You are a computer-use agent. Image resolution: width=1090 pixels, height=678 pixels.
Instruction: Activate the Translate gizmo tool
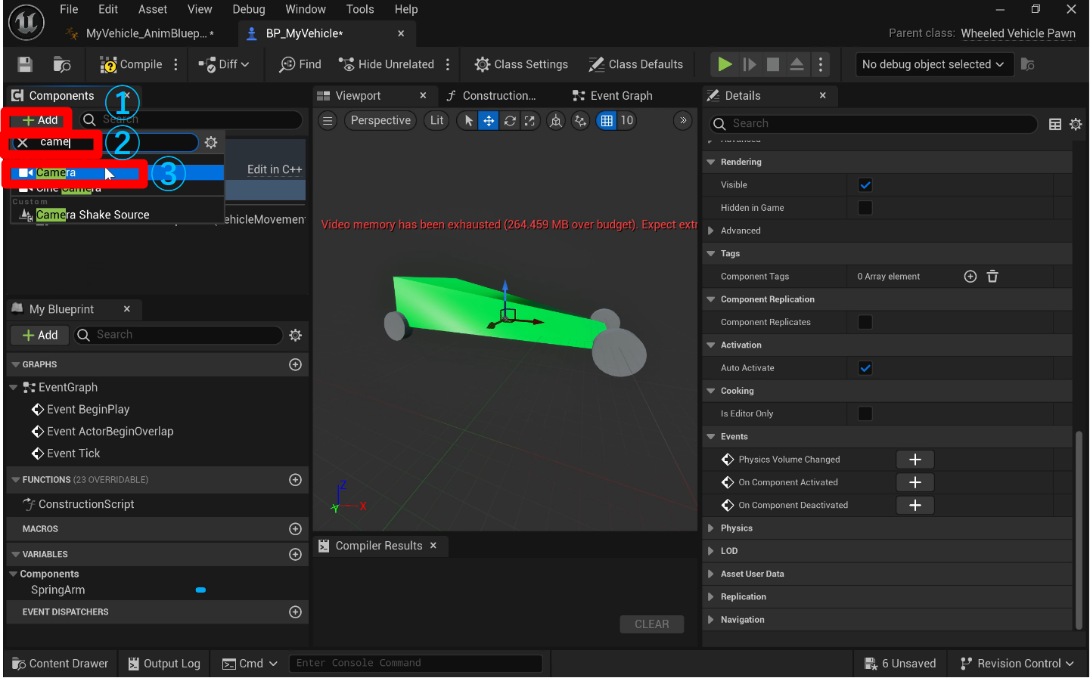tap(489, 120)
